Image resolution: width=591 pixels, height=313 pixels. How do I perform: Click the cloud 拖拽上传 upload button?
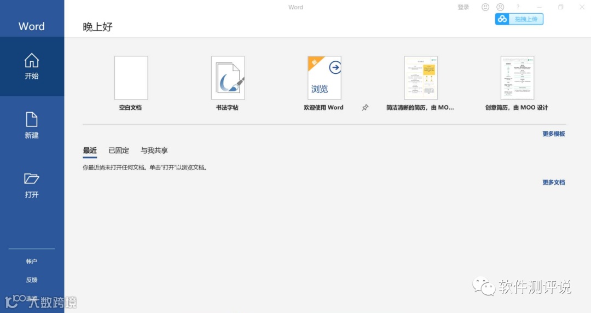519,19
